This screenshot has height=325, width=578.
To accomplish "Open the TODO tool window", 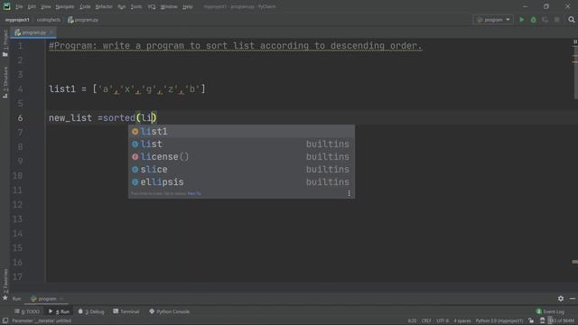I will (27, 311).
